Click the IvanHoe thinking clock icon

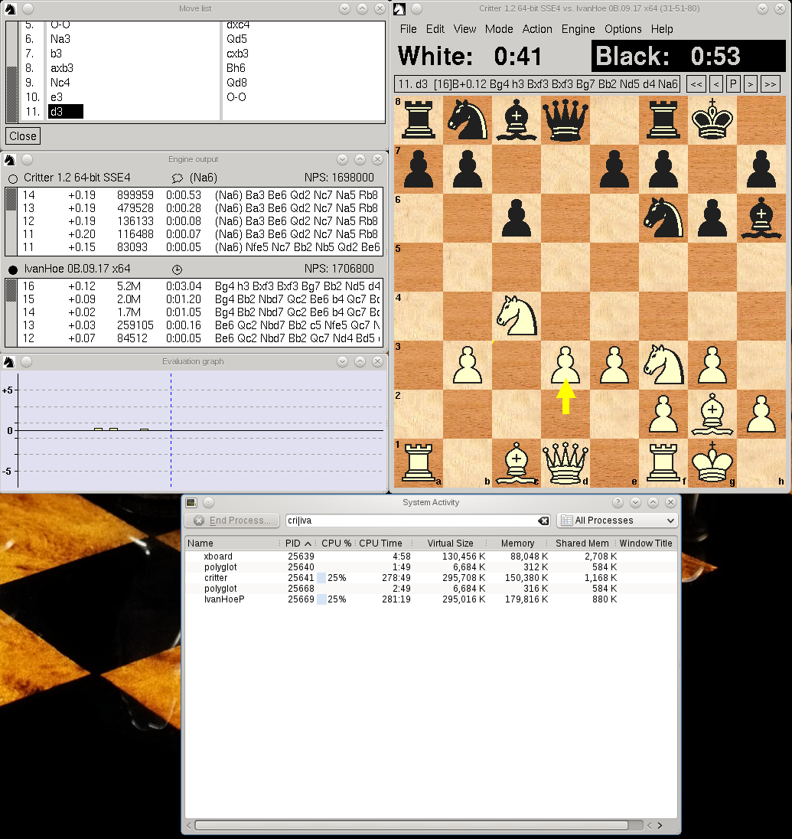click(x=177, y=269)
